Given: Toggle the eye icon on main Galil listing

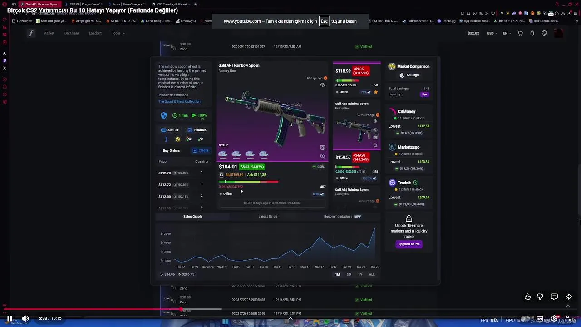Looking at the screenshot, I should [323, 85].
